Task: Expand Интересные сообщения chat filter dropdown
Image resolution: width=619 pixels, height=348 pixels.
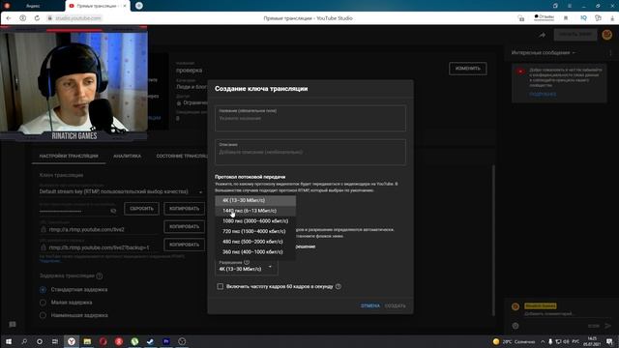Action: 544,52
